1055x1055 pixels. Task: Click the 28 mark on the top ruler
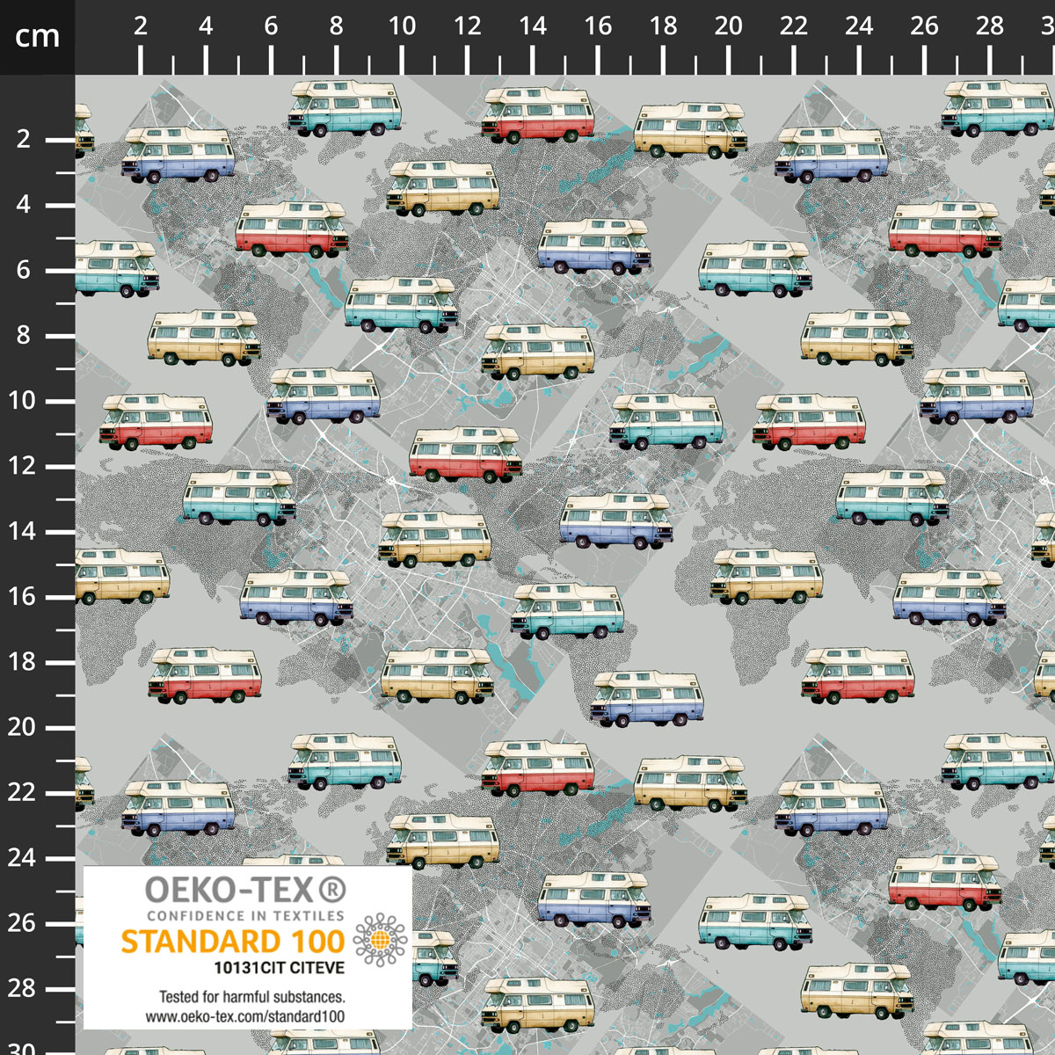pyautogui.click(x=990, y=26)
